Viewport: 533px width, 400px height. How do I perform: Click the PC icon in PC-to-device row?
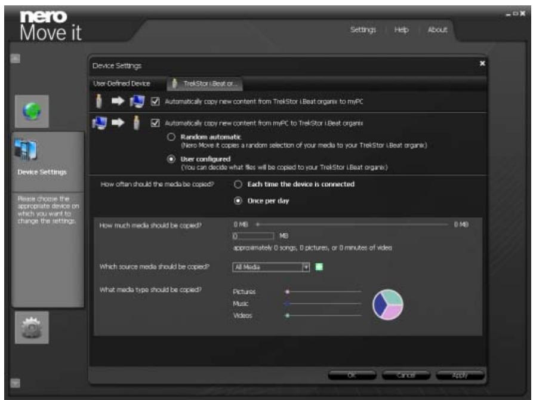tap(100, 123)
